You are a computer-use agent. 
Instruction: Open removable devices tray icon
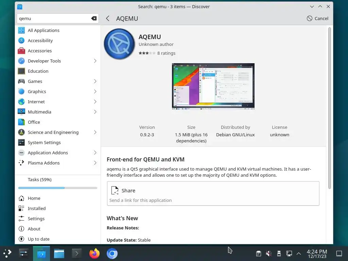click(279, 254)
